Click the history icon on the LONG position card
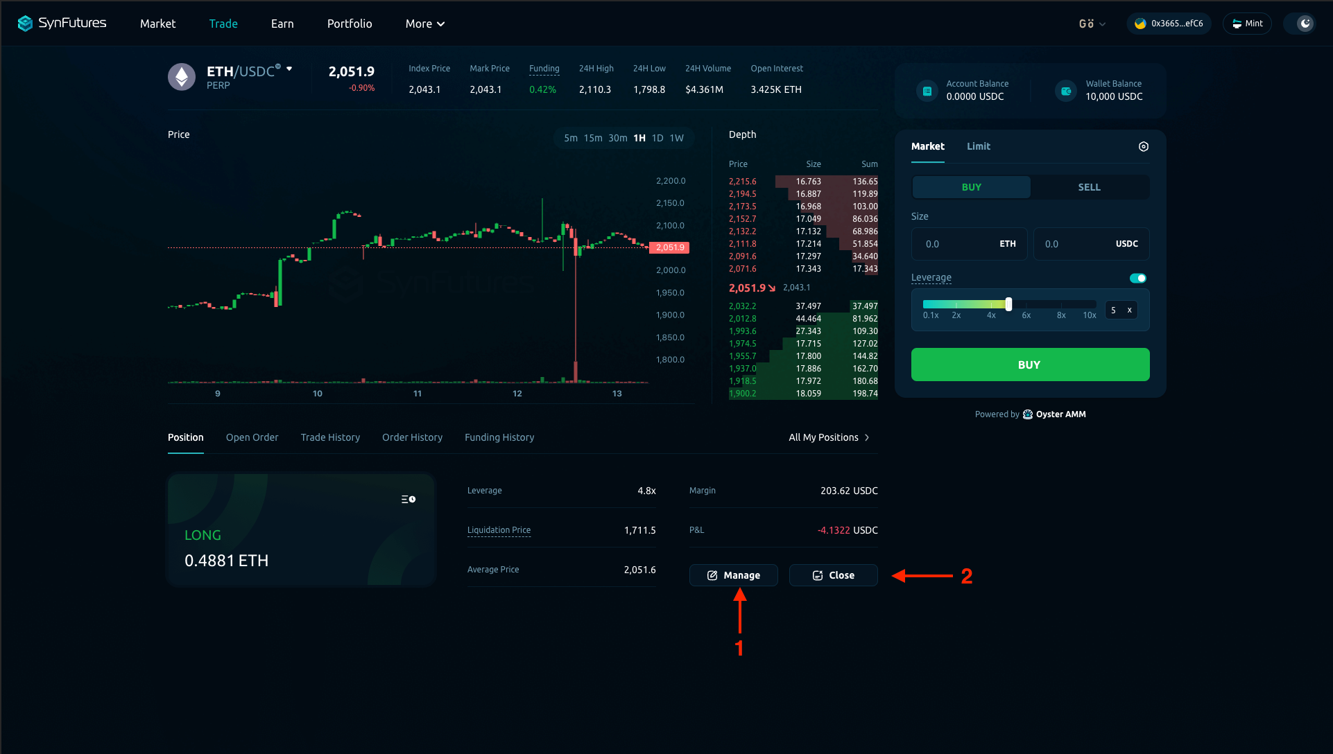The image size is (1333, 754). pos(408,498)
